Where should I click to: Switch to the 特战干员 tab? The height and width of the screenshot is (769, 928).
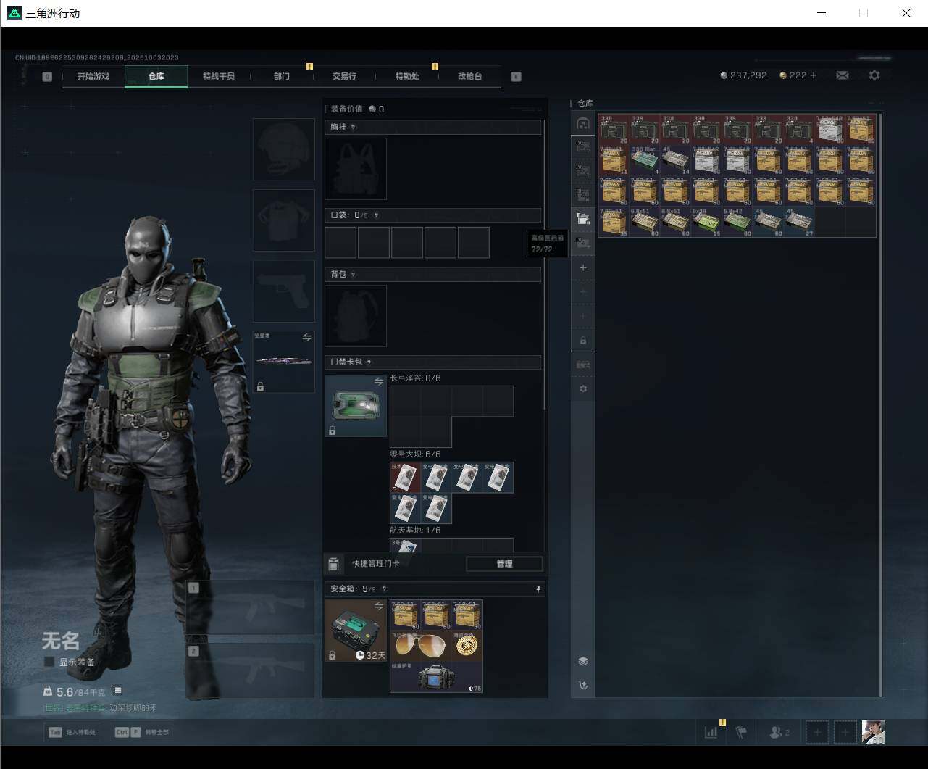pos(219,76)
